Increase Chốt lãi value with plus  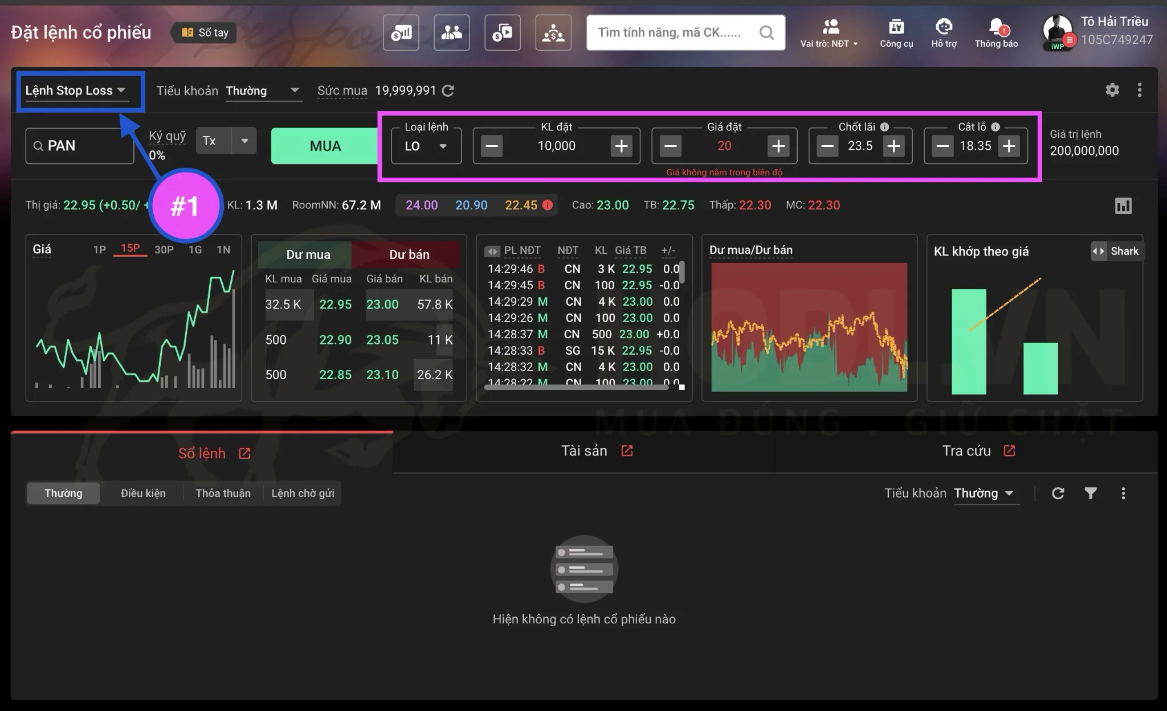click(893, 146)
